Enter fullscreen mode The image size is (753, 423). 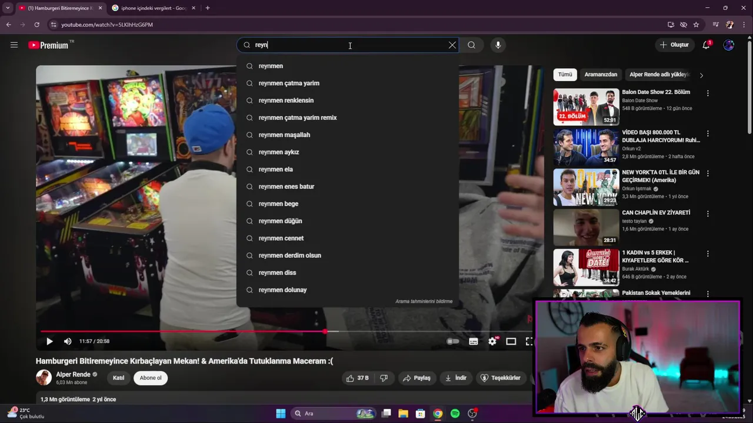(529, 341)
